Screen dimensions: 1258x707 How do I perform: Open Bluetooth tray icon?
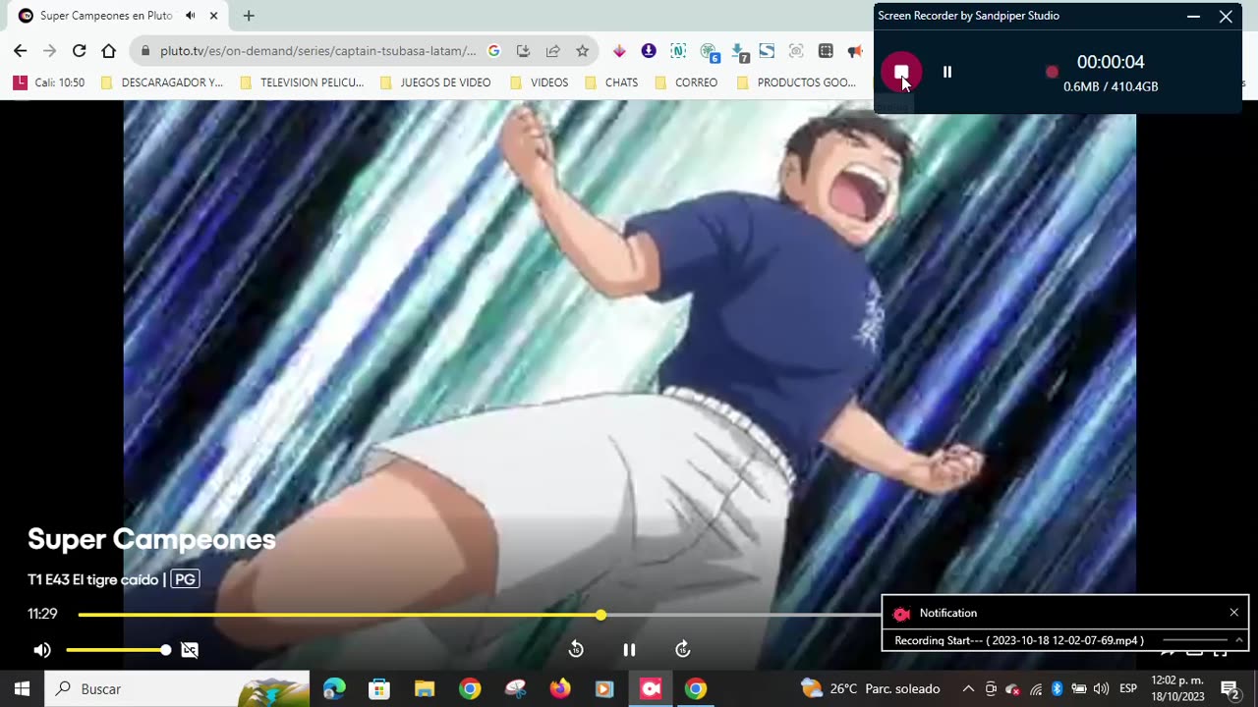click(1058, 688)
